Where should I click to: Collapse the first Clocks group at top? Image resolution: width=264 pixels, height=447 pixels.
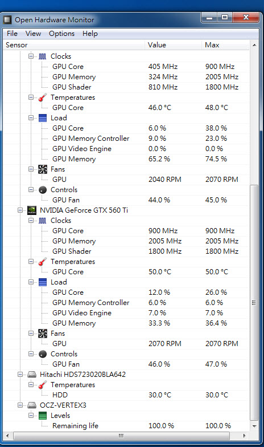pos(31,56)
